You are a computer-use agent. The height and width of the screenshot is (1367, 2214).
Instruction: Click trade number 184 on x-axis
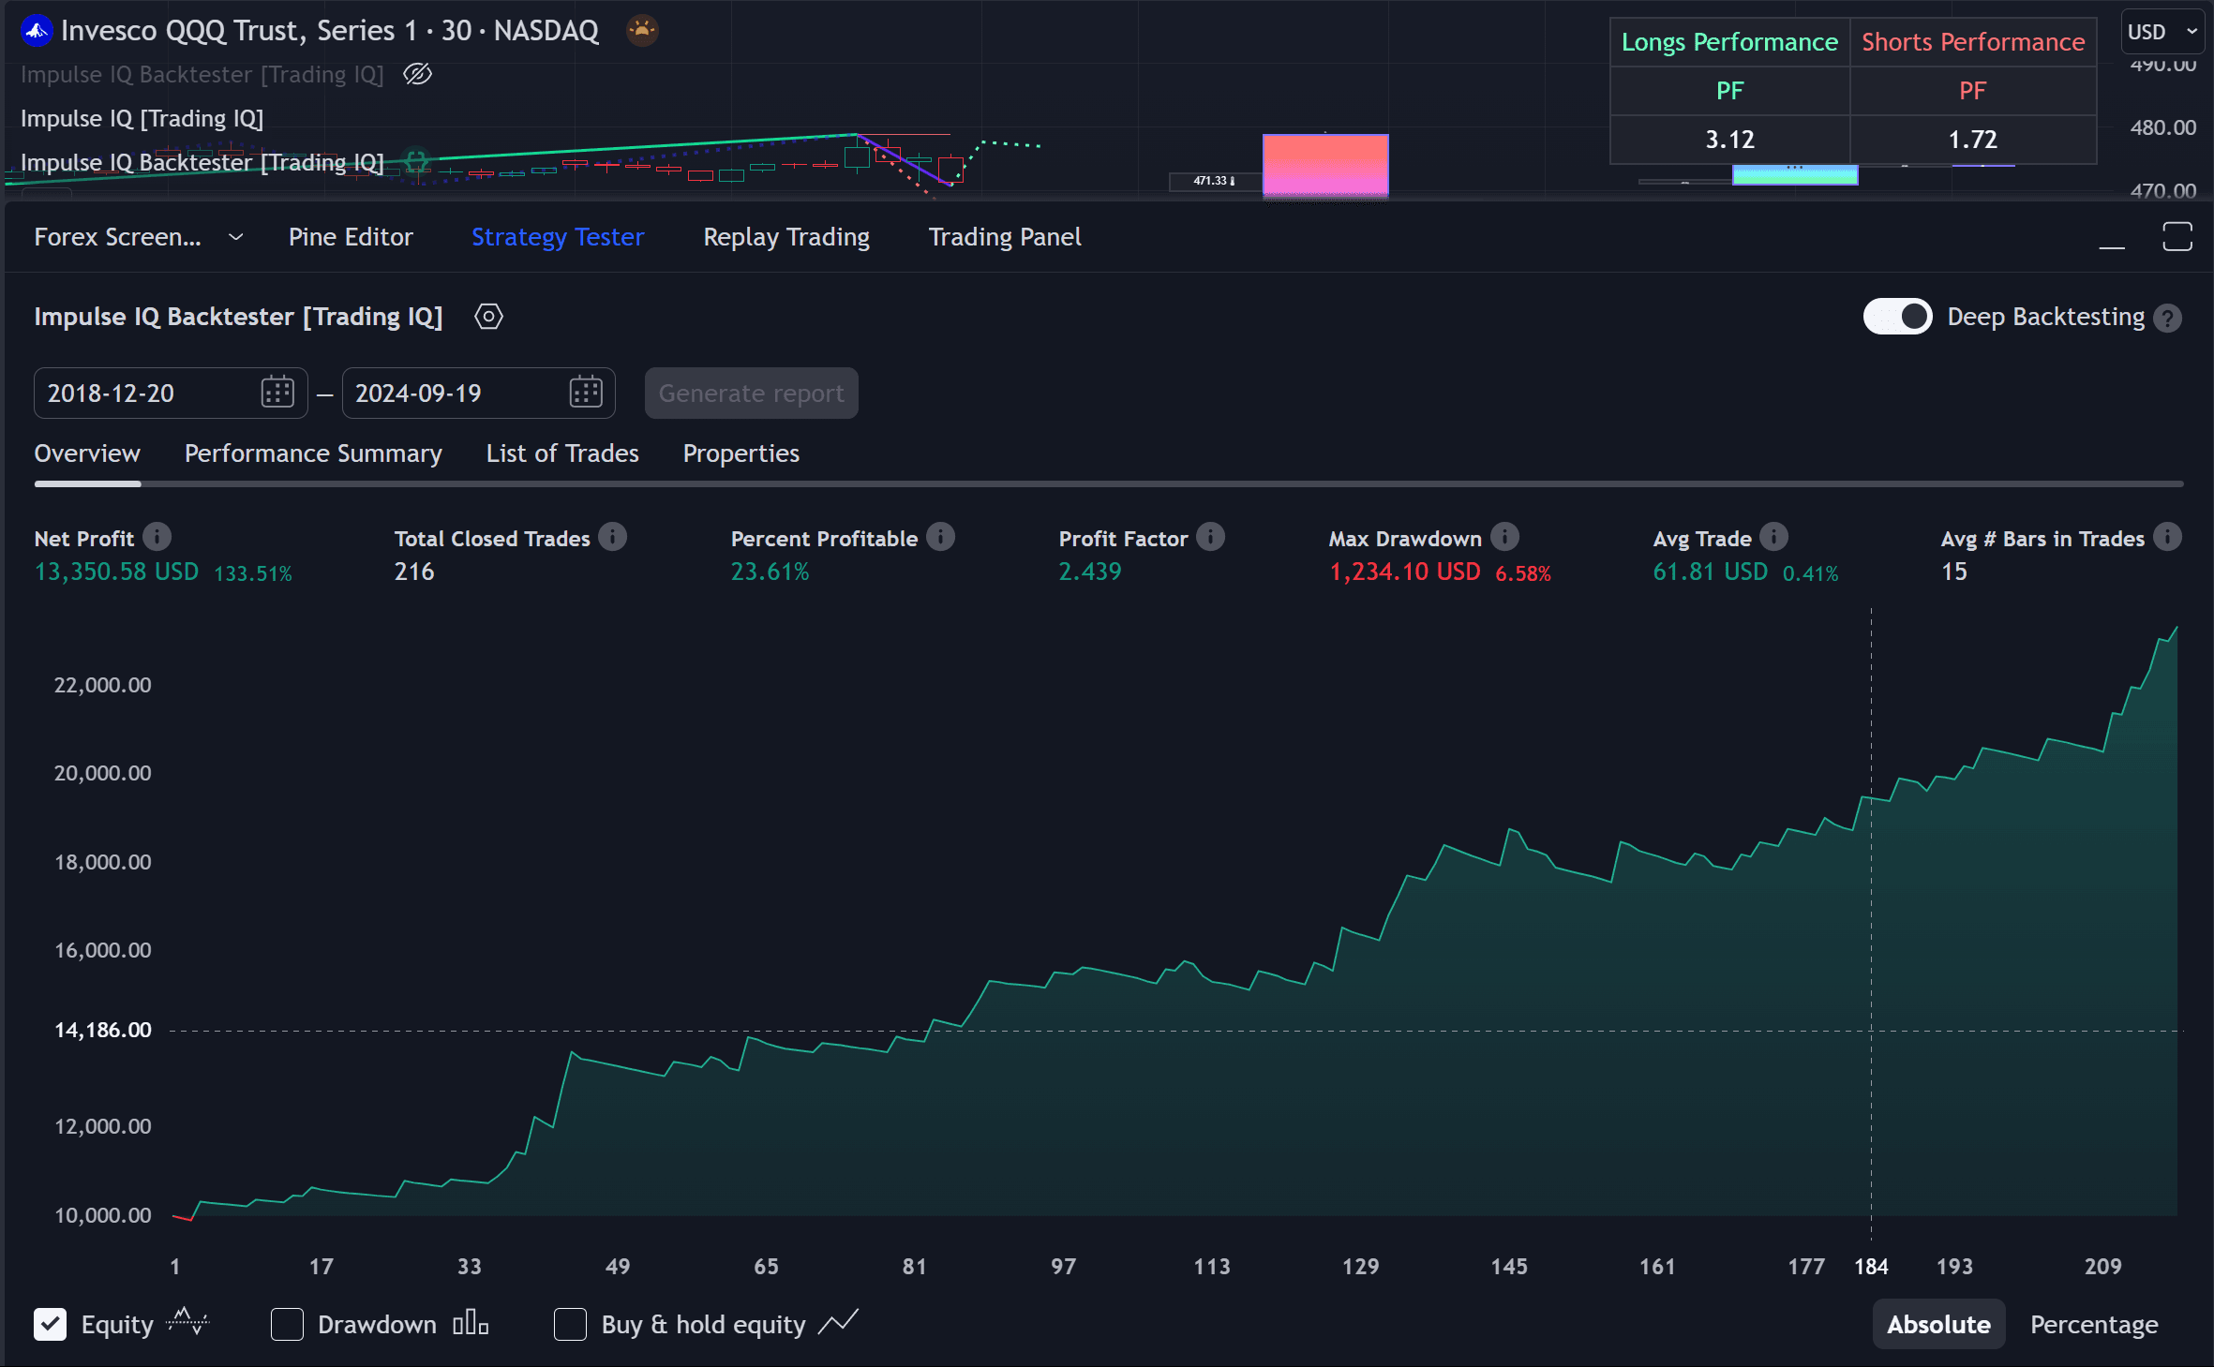tap(1871, 1267)
